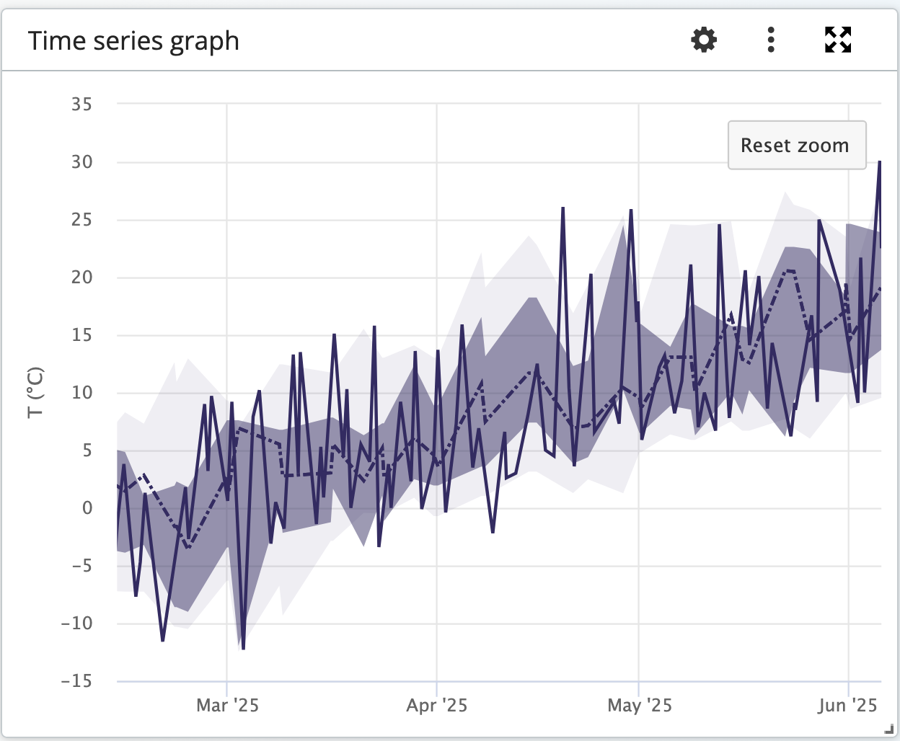The width and height of the screenshot is (900, 741).
Task: Click the Mar '25 tick label
Action: point(228,706)
